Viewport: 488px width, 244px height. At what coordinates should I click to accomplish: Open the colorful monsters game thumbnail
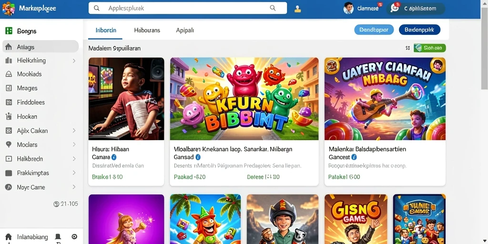(244, 99)
